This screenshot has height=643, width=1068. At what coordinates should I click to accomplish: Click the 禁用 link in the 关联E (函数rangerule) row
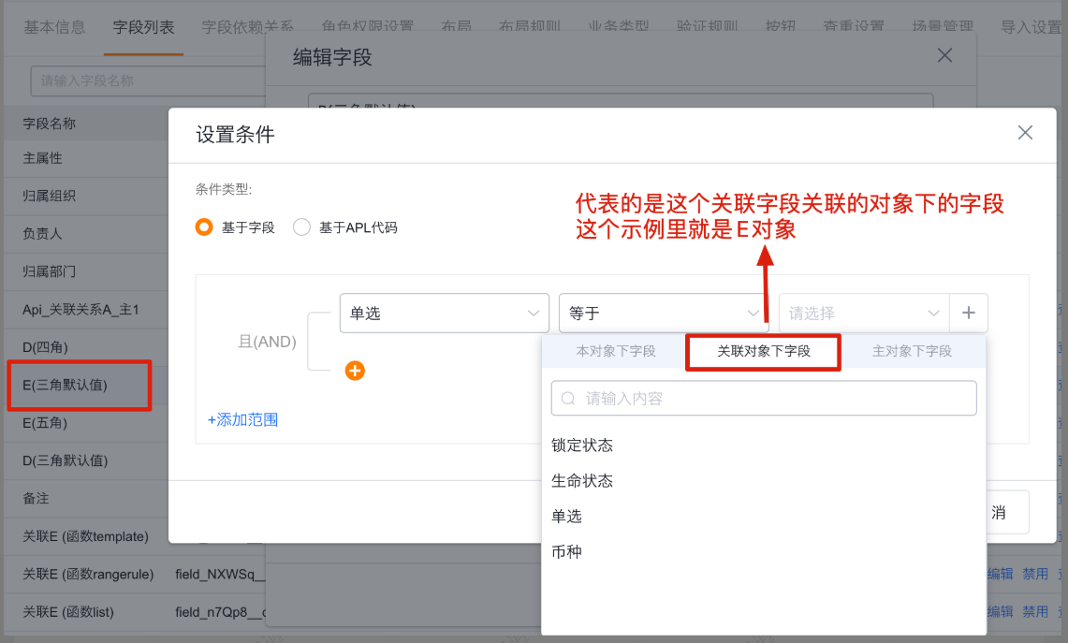click(x=1035, y=574)
